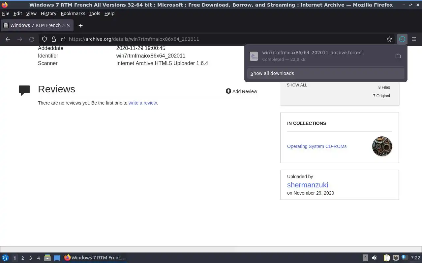Viewport: 422px width, 263px height.
Task: Click Show all downloads
Action: [326, 73]
